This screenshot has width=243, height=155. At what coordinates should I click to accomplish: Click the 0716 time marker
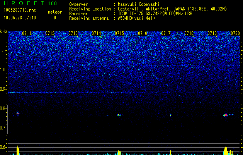click(143, 33)
